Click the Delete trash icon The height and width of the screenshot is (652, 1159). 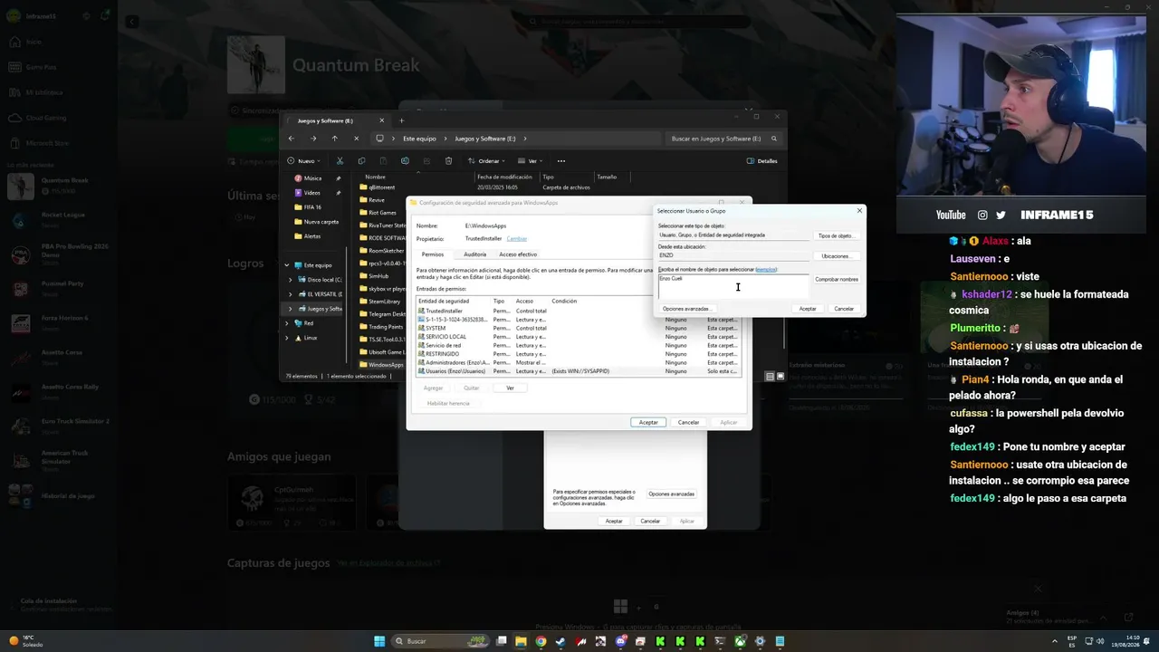[x=448, y=161]
